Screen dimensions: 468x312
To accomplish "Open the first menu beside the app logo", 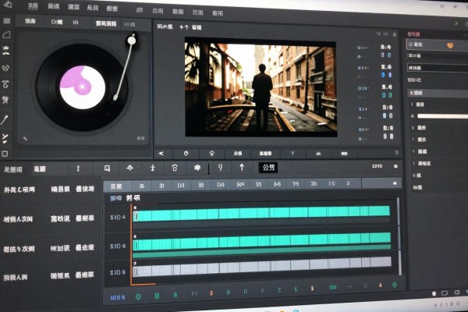I will pyautogui.click(x=33, y=5).
